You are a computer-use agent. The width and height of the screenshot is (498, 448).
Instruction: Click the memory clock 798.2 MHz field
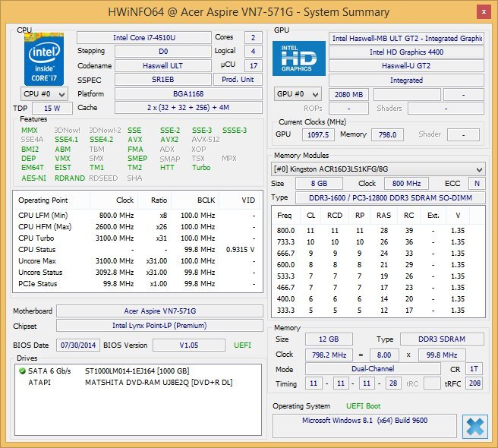point(329,355)
